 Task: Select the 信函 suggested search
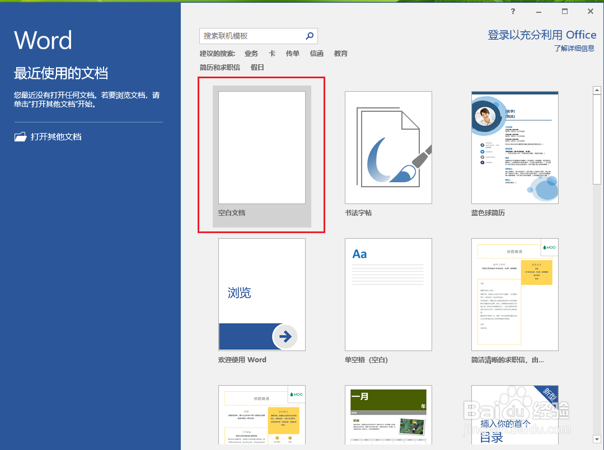click(317, 54)
